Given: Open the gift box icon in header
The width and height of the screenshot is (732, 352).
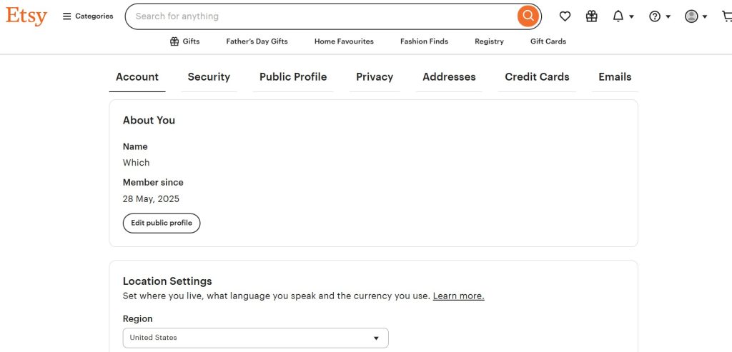Looking at the screenshot, I should pyautogui.click(x=591, y=16).
